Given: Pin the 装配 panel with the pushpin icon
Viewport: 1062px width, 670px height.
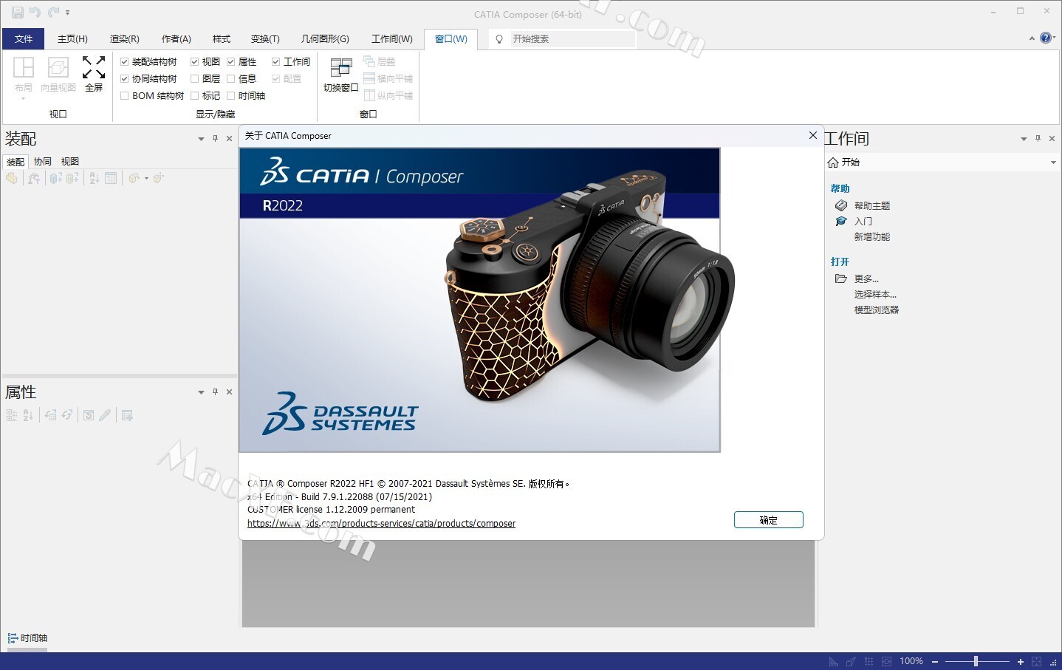Looking at the screenshot, I should [x=215, y=138].
